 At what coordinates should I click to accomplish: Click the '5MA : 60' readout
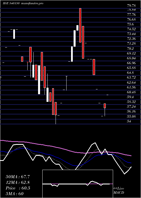(15, 194)
